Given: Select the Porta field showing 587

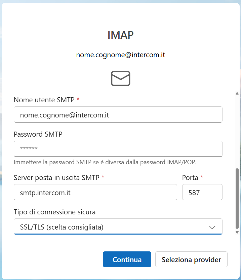Looking at the screenshot, I should coord(202,193).
